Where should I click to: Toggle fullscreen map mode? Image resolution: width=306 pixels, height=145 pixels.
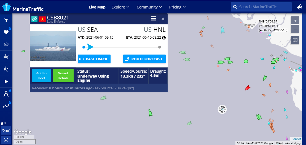[x=6, y=140]
